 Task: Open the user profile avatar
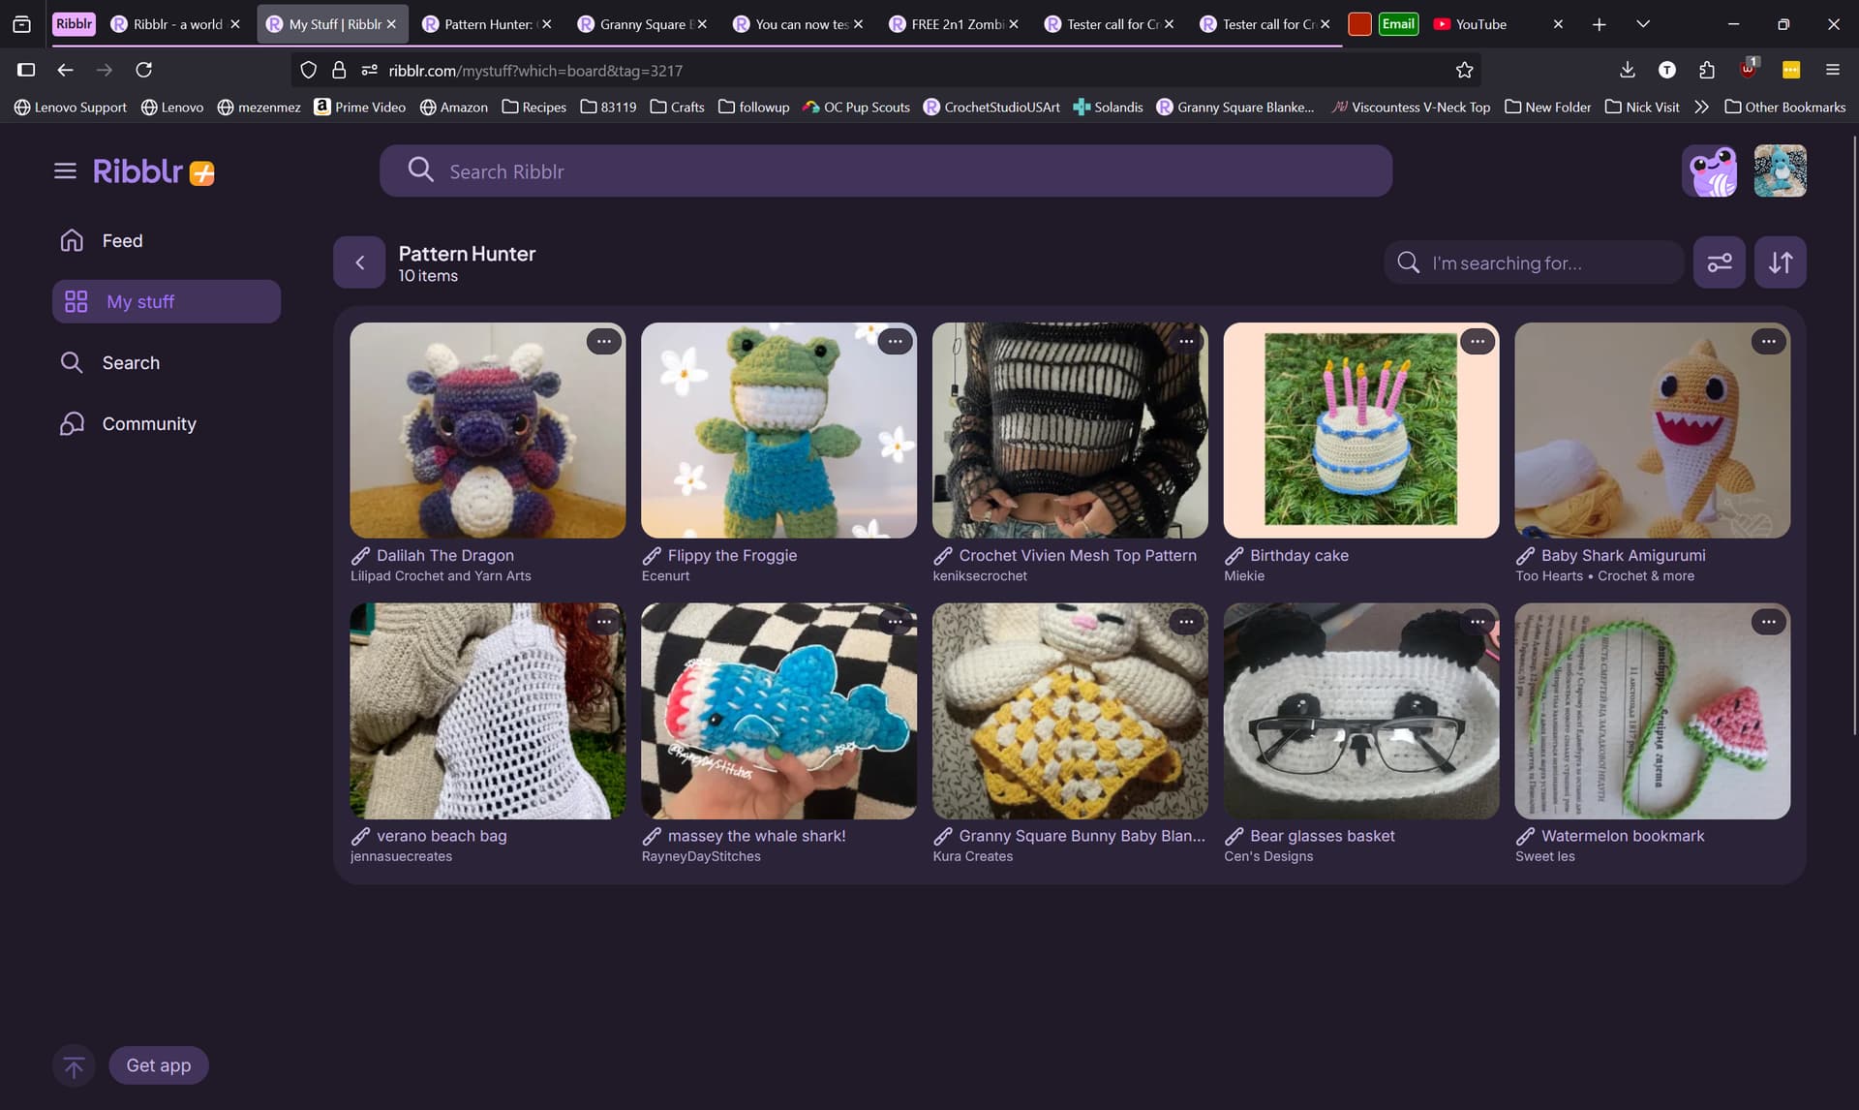[x=1780, y=171]
